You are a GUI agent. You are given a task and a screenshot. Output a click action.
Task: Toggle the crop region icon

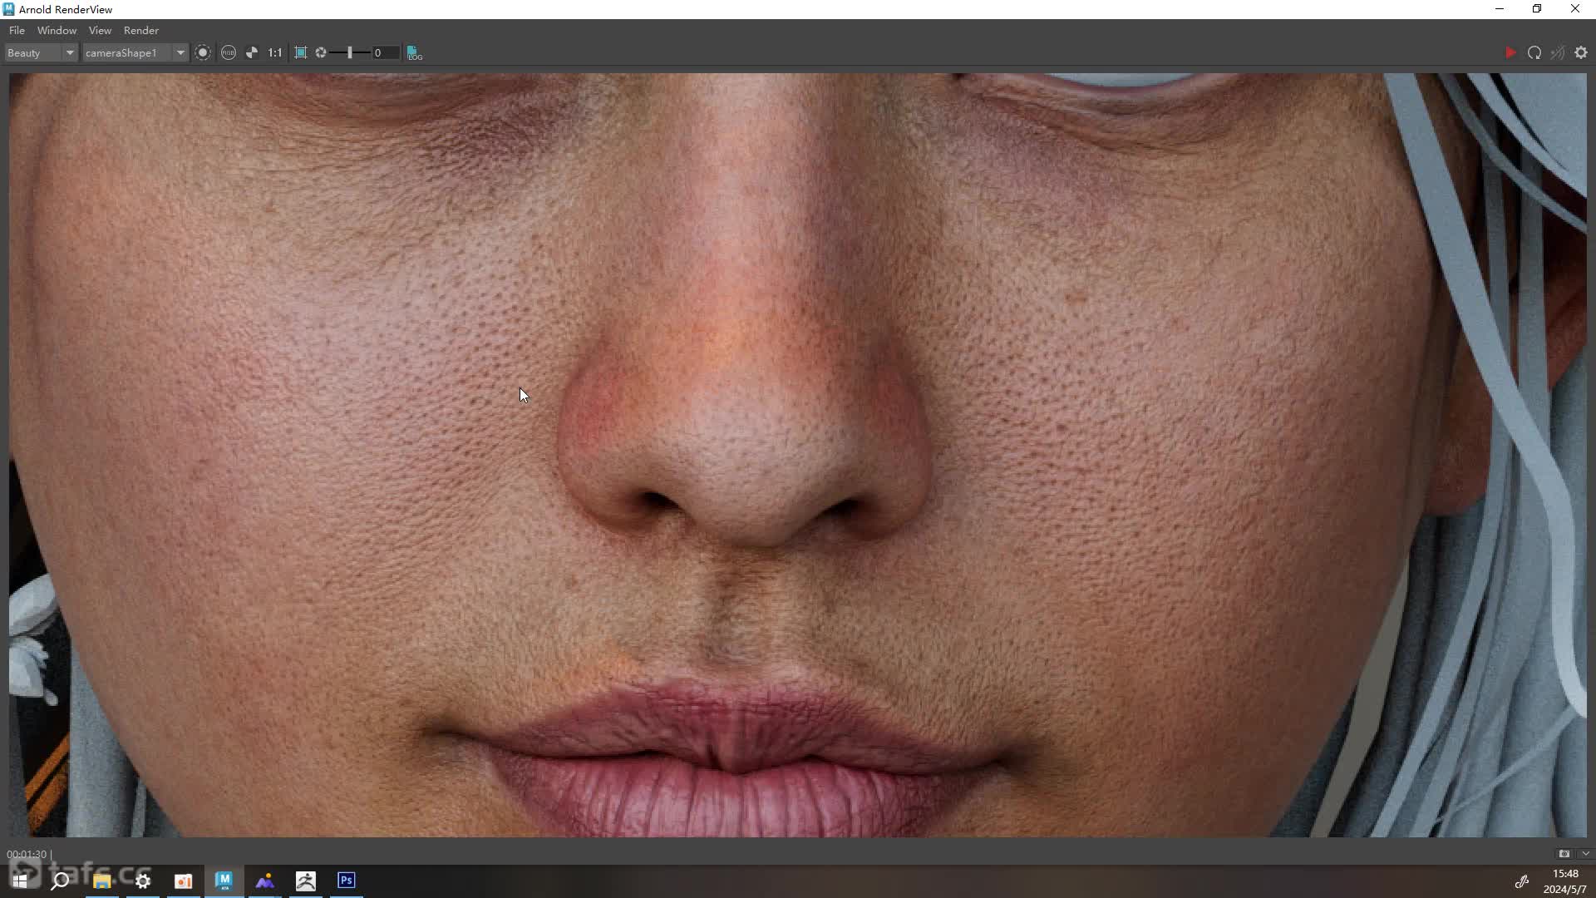pos(301,52)
